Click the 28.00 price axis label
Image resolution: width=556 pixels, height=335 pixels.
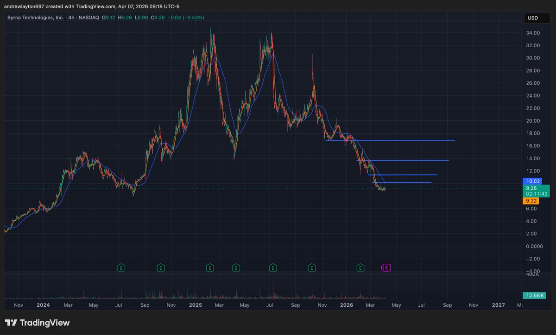[x=532, y=71]
